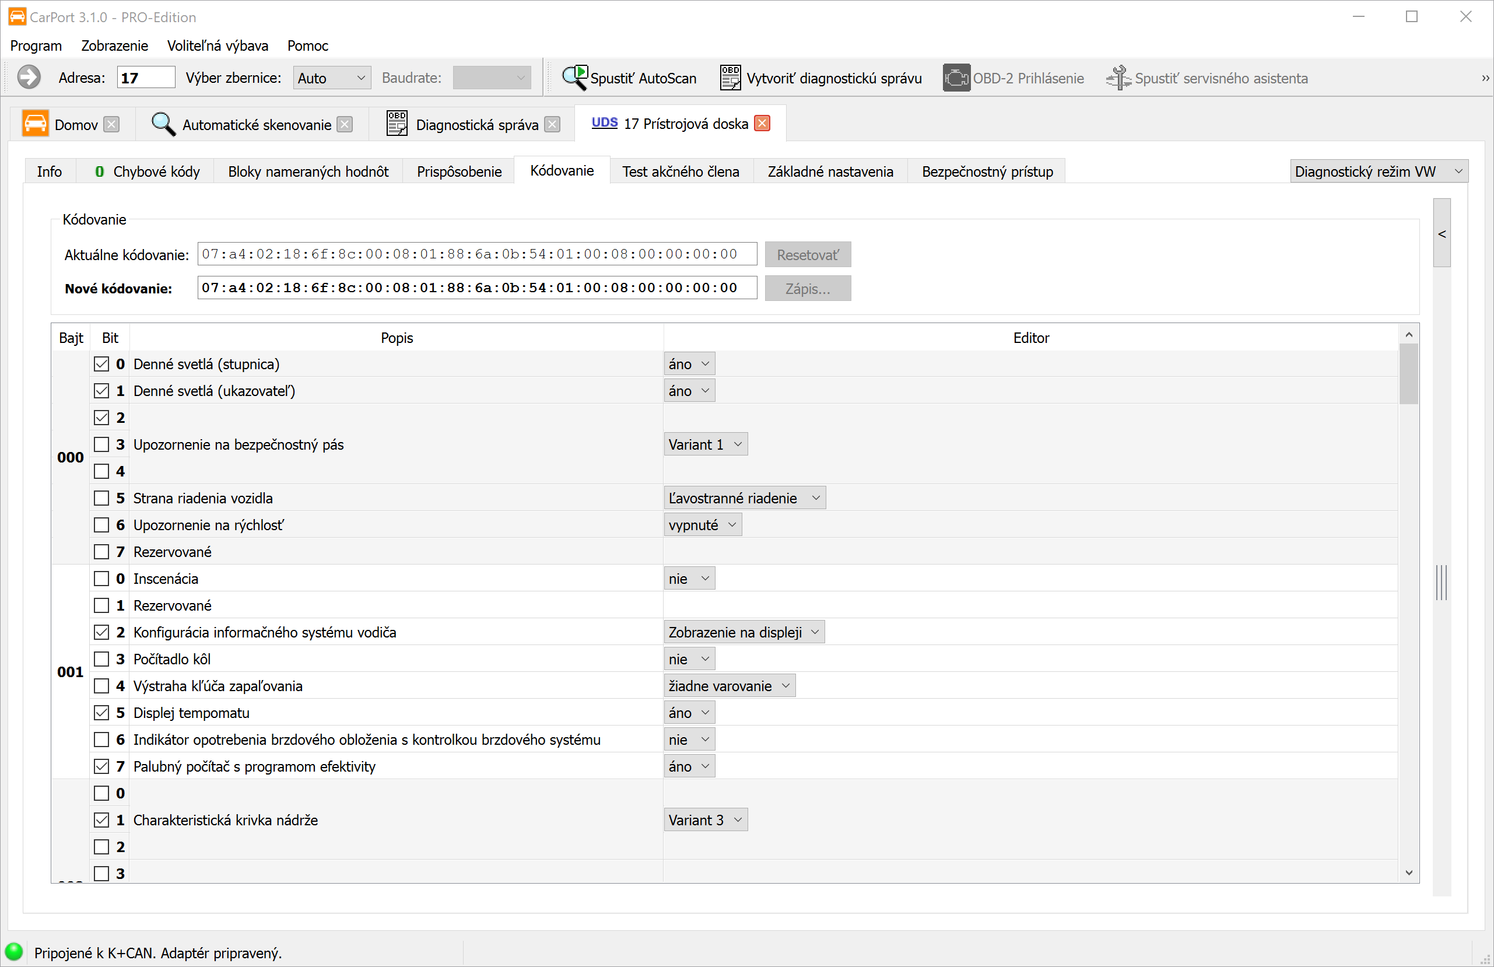The image size is (1494, 967).
Task: Switch to the Chybové kódy tab
Action: coord(147,171)
